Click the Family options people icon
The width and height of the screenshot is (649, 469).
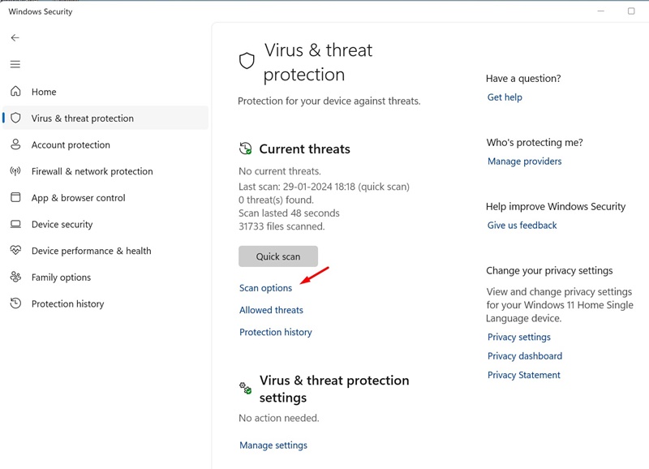(x=15, y=278)
